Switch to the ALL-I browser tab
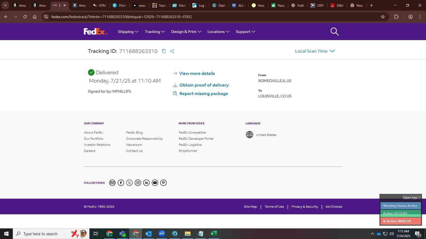The height and width of the screenshot is (239, 426). click(x=239, y=5)
